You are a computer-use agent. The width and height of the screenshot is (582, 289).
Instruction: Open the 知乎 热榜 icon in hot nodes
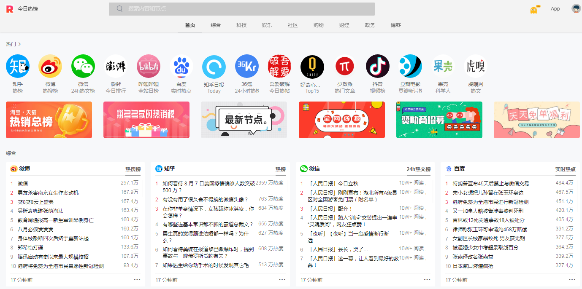point(18,66)
